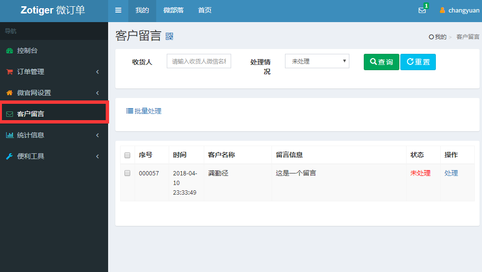Click the 客户留言 breadcrumb text
This screenshot has height=272, width=482.
point(468,37)
